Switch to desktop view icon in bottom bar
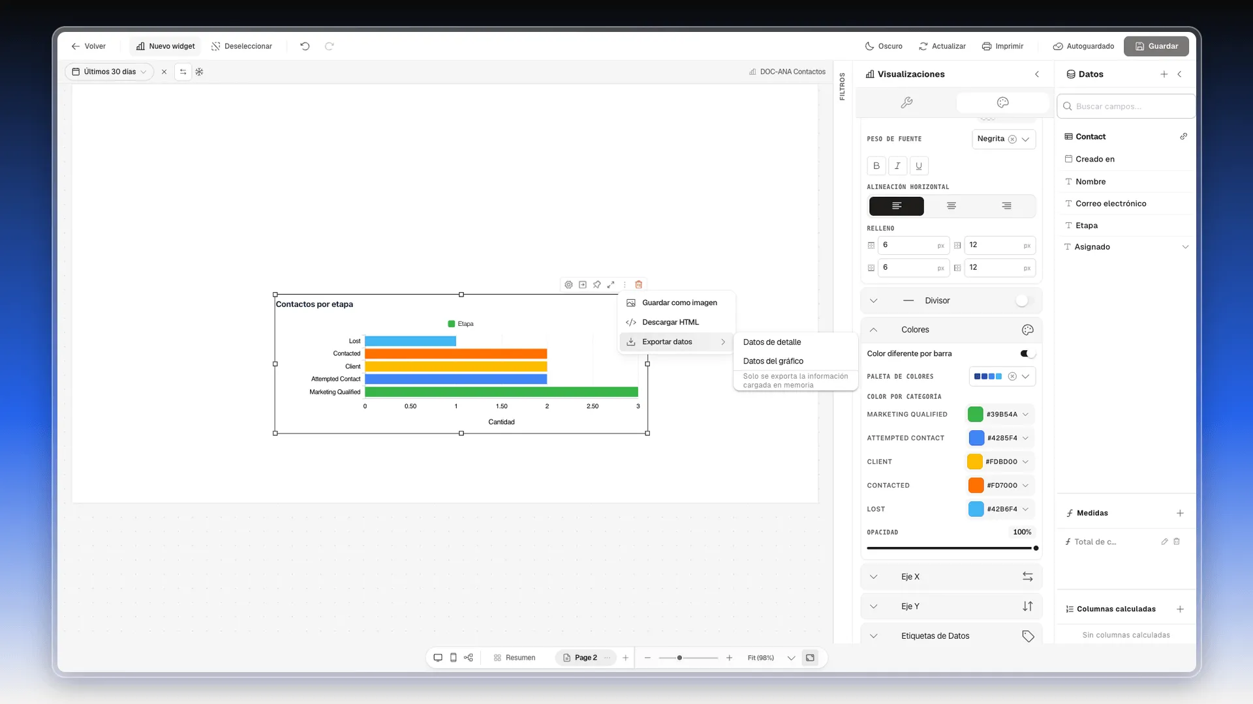 [438, 658]
